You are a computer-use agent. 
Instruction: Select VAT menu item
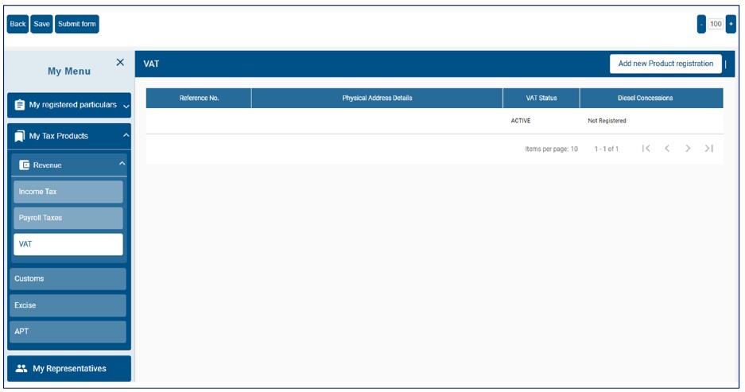(68, 244)
